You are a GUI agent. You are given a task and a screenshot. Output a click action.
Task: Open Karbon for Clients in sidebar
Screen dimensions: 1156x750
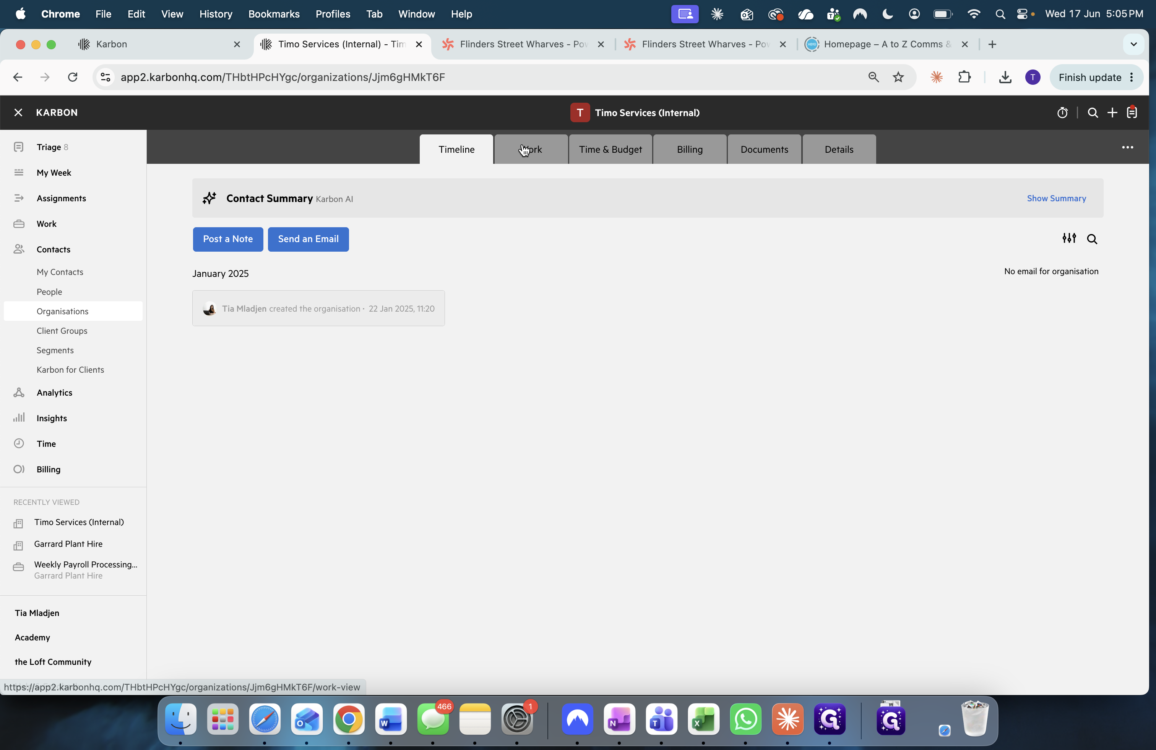pos(70,370)
